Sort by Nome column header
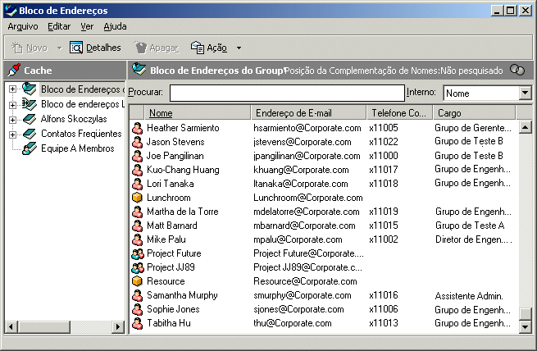The width and height of the screenshot is (537, 351). (198, 112)
